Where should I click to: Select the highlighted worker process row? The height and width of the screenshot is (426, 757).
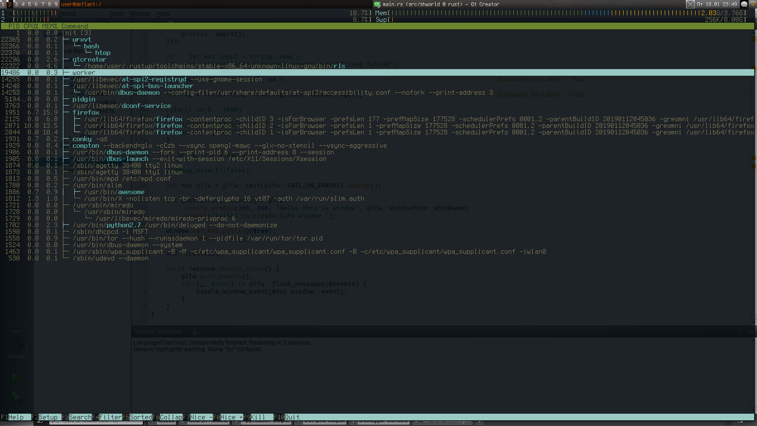(x=377, y=72)
